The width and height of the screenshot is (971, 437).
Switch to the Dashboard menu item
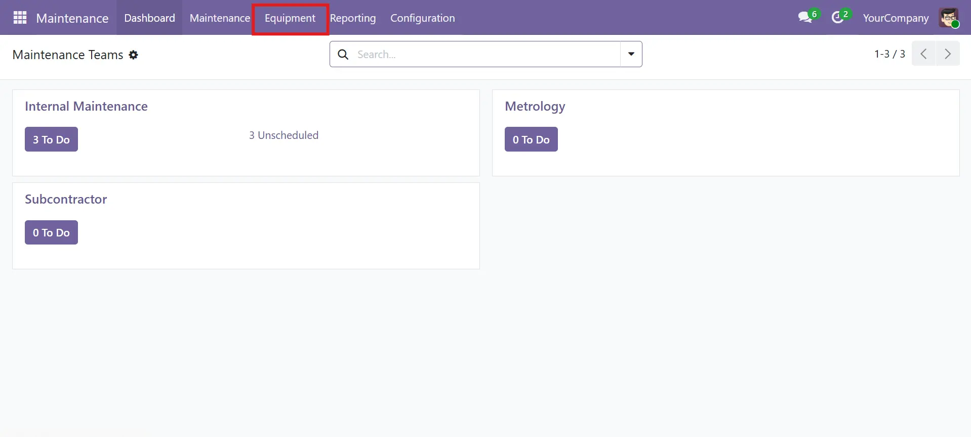click(x=149, y=18)
